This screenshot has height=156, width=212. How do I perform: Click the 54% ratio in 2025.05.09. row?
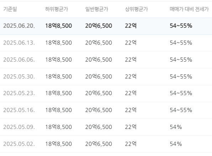tap(176, 127)
